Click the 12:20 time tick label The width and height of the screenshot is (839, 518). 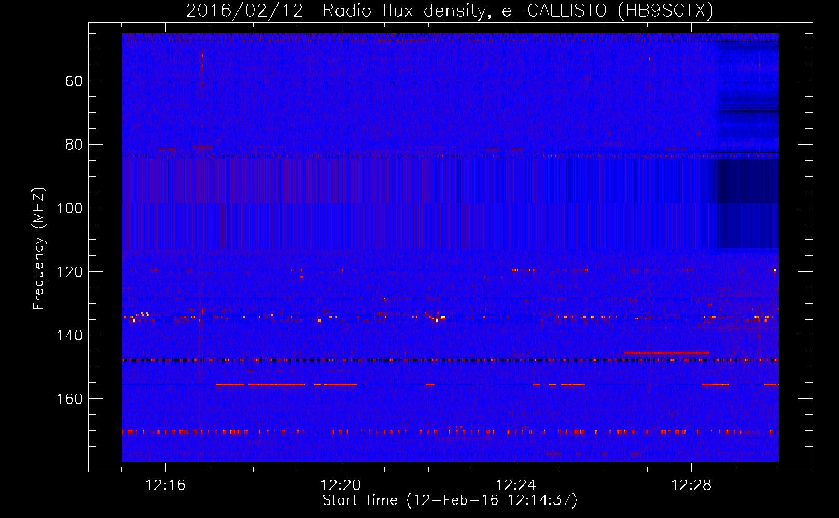[341, 485]
